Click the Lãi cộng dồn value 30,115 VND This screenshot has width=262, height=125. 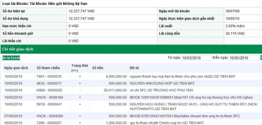235,33
